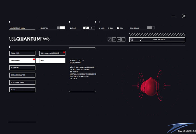This screenshot has height=134, width=196.
Task: Click the User Profile name field
Action: pyautogui.click(x=159, y=40)
